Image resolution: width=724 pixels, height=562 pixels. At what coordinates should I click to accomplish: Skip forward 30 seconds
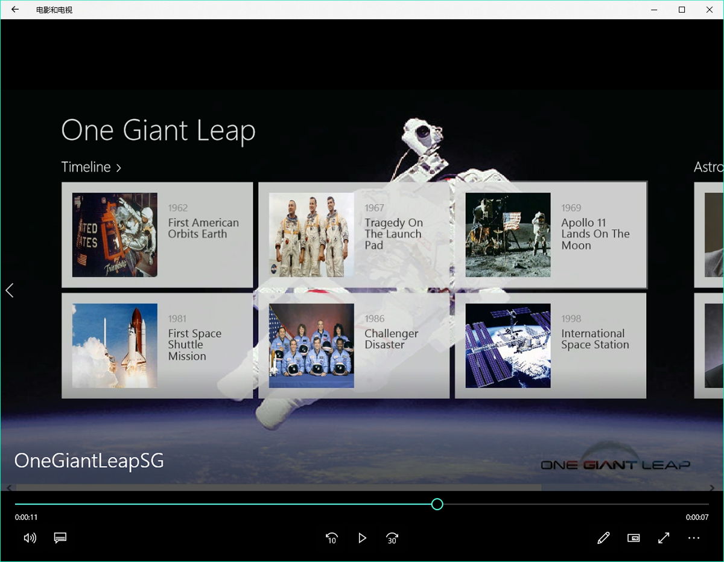point(392,538)
